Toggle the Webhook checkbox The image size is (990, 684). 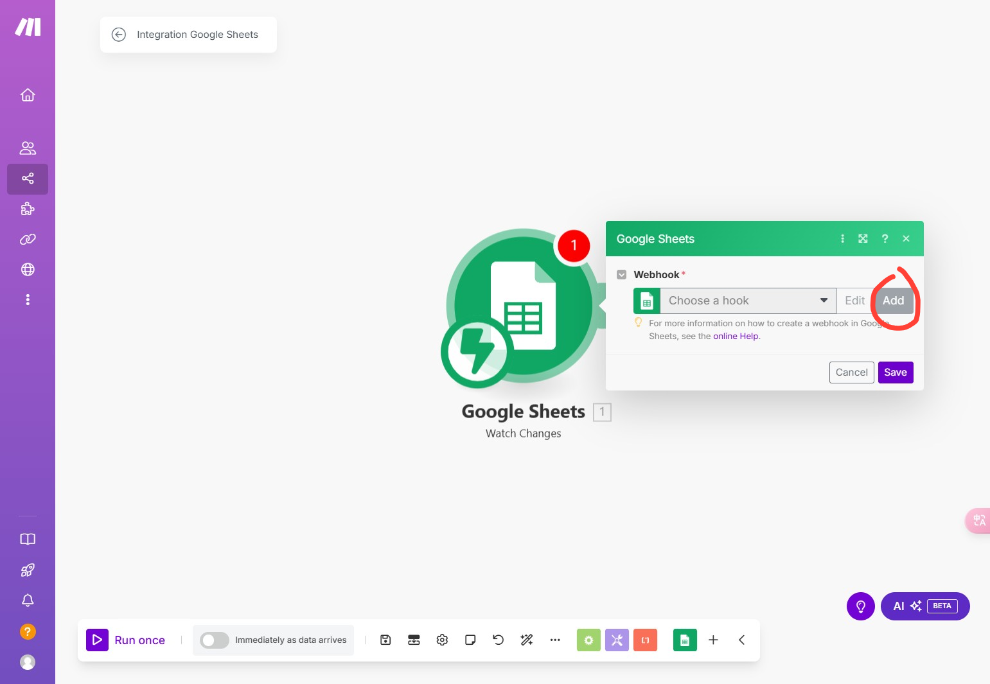coord(621,275)
